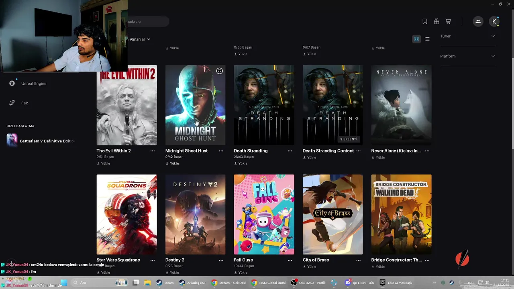This screenshot has height=289, width=514.
Task: Open options menu for Death Stranding Content
Action: [x=359, y=151]
